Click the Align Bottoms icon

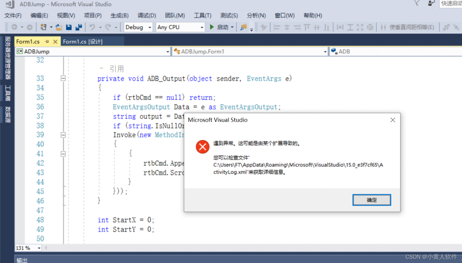click(327, 27)
